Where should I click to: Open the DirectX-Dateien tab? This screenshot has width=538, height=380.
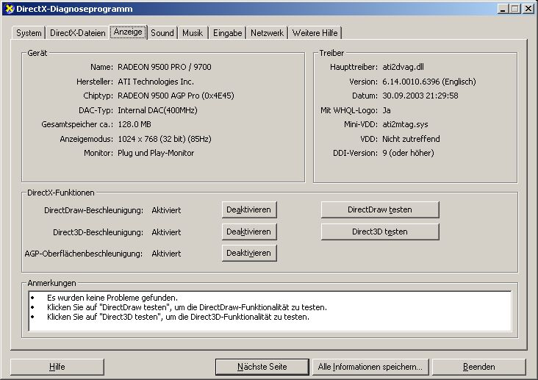[77, 33]
